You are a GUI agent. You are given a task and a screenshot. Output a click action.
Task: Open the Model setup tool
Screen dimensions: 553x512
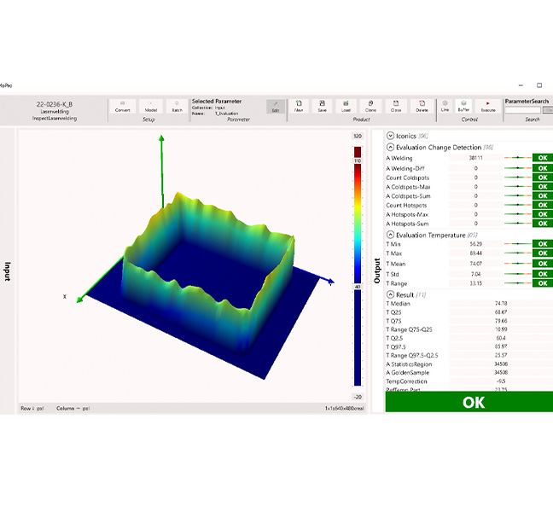[150, 106]
